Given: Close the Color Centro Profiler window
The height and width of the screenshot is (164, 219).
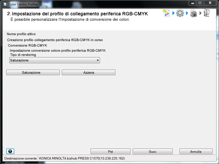Looking at the screenshot, I should pos(210,3).
